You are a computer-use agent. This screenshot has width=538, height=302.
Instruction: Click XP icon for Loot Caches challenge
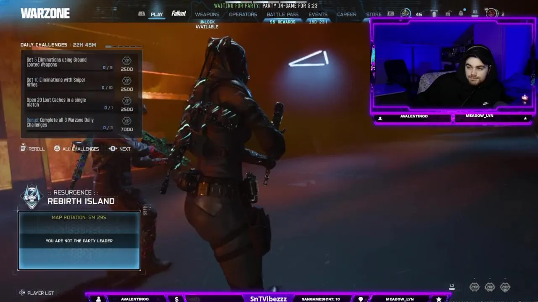coord(127,101)
